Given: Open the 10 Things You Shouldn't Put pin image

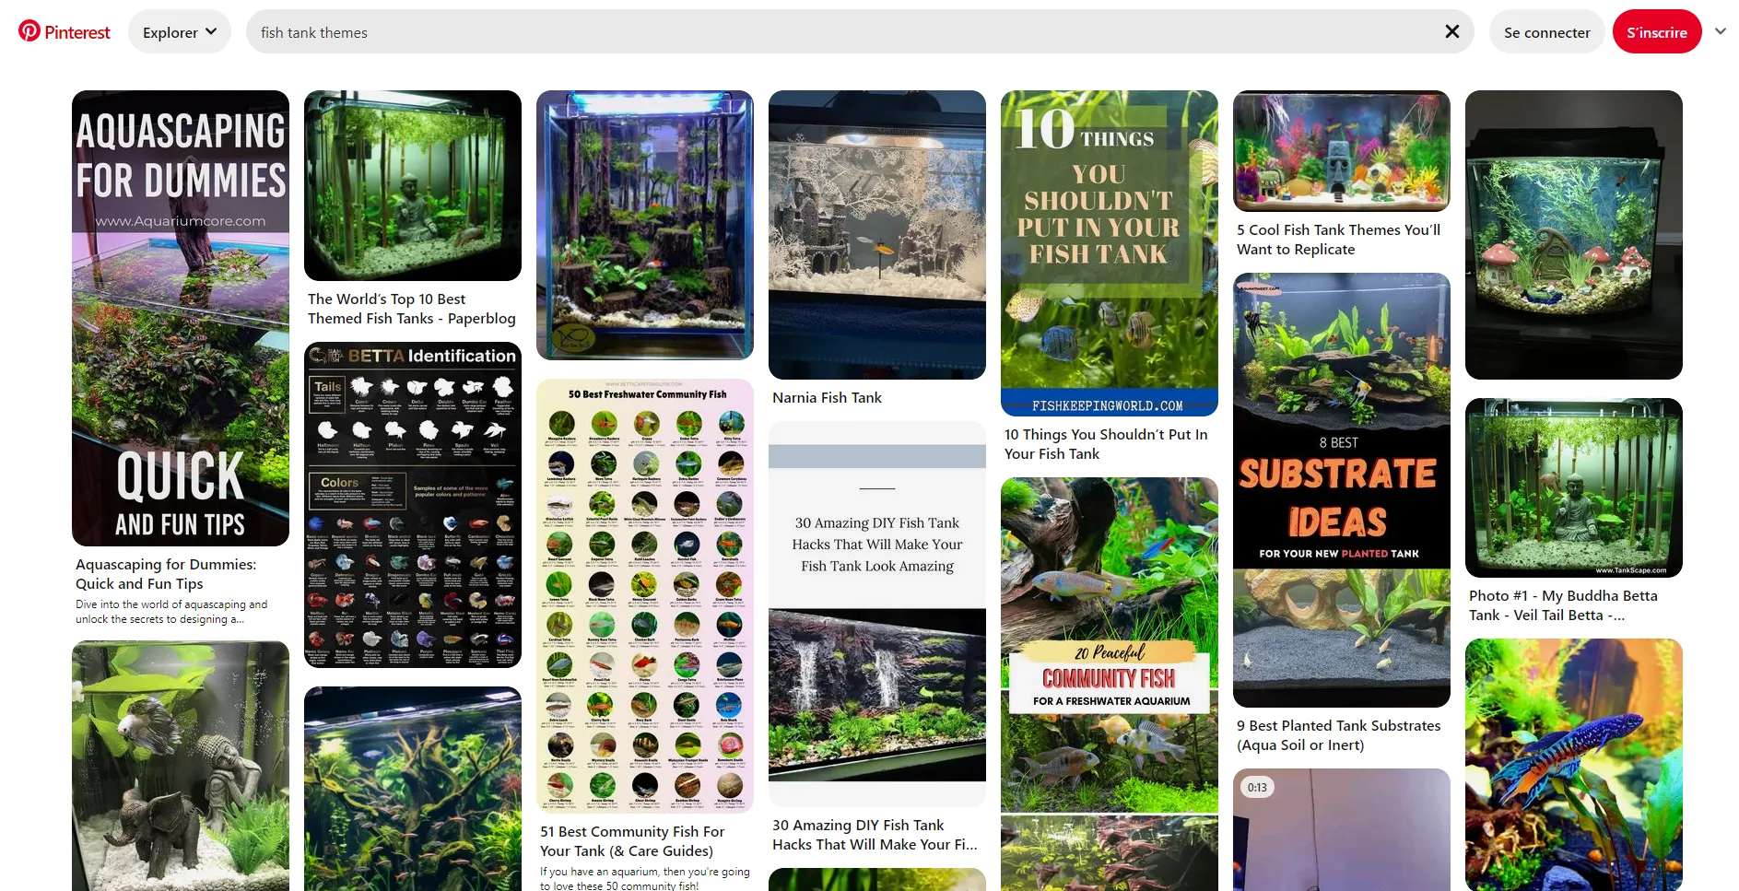Looking at the screenshot, I should coord(1110,253).
